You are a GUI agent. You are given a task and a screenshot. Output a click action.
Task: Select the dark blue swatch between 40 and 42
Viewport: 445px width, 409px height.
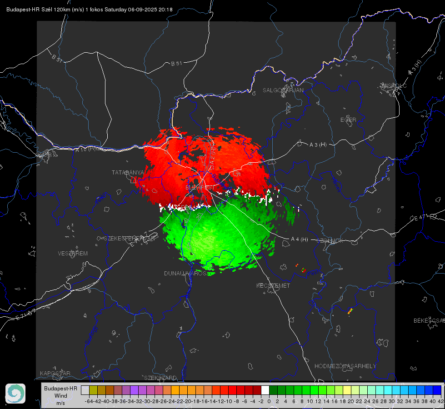pyautogui.click(x=437, y=390)
